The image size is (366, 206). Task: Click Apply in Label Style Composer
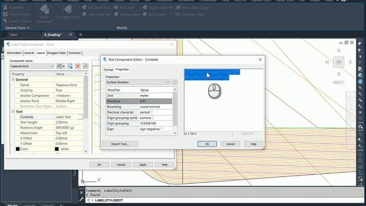(143, 165)
